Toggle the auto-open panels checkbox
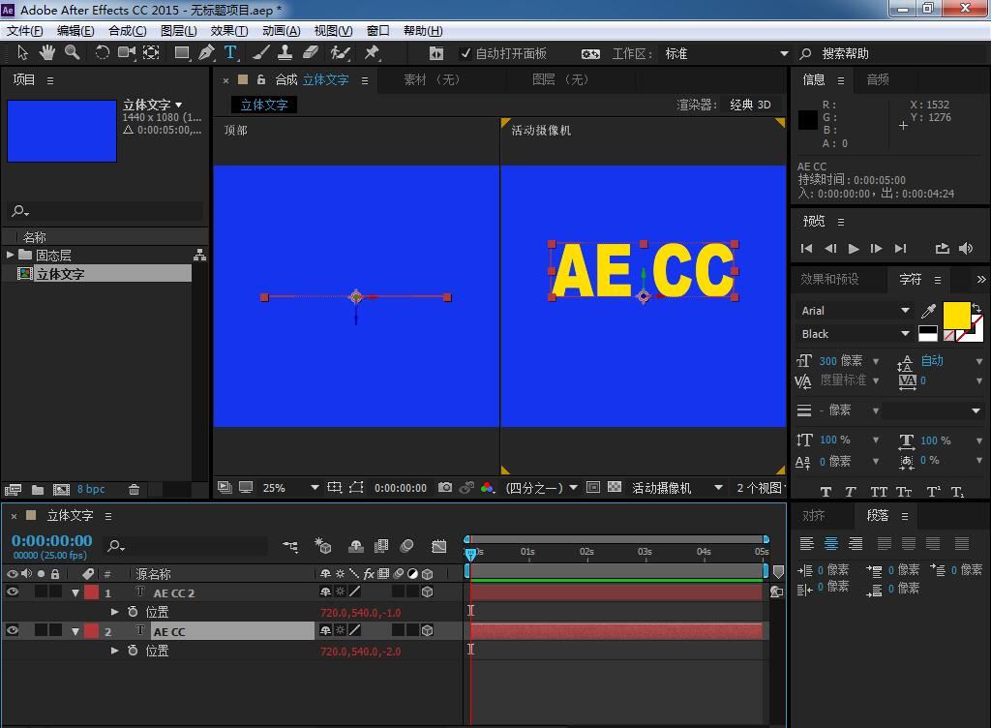Image resolution: width=991 pixels, height=728 pixels. (x=465, y=53)
